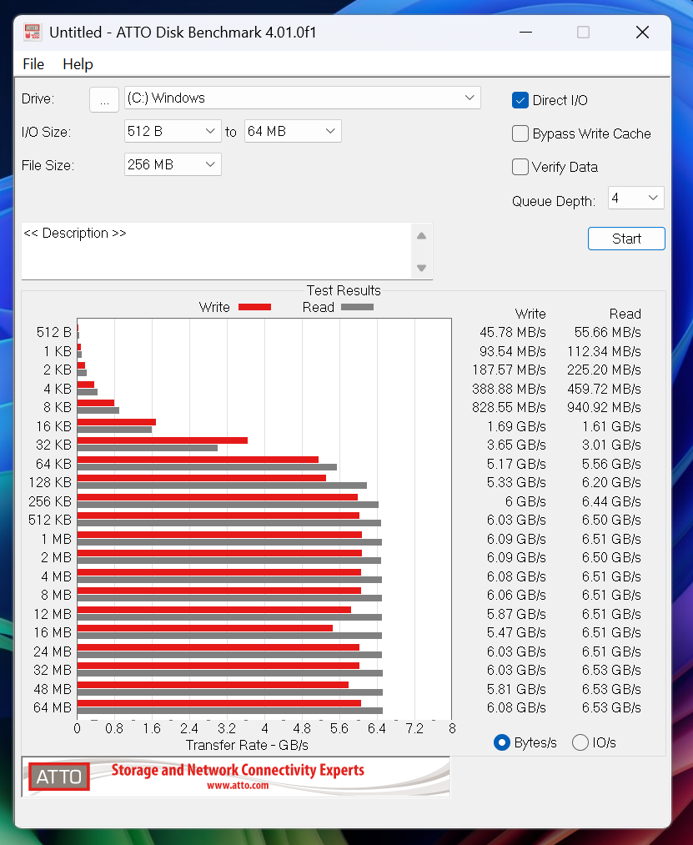Select the Bytes/s radio button
This screenshot has width=693, height=845.
(502, 742)
